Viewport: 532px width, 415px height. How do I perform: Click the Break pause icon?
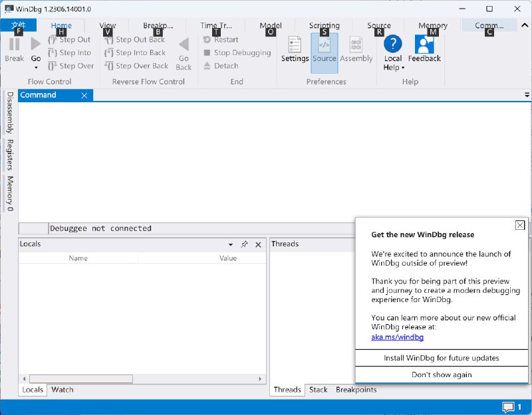click(x=14, y=44)
